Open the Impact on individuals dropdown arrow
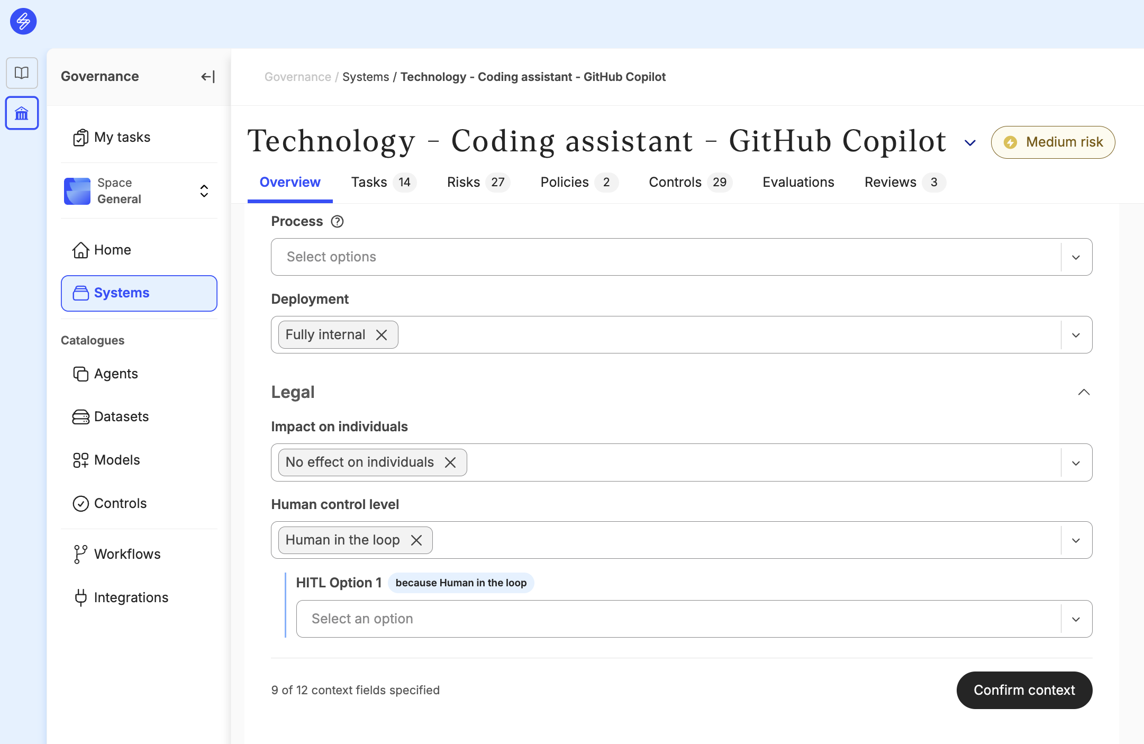This screenshot has width=1144, height=744. 1076,463
